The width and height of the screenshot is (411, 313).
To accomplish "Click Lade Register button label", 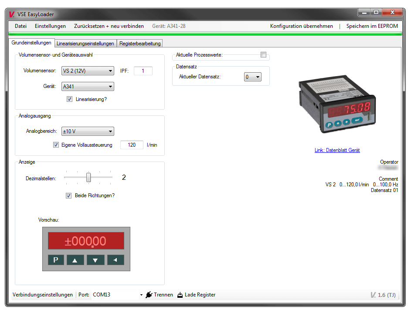I will (x=200, y=295).
